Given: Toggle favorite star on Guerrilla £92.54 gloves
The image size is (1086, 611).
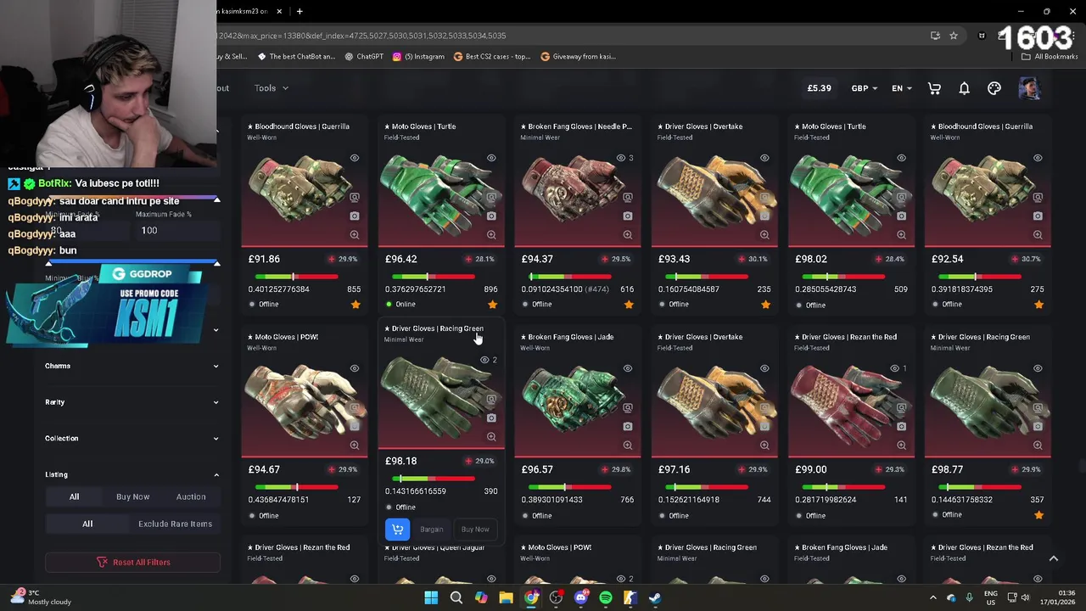Looking at the screenshot, I should pos(1038,304).
